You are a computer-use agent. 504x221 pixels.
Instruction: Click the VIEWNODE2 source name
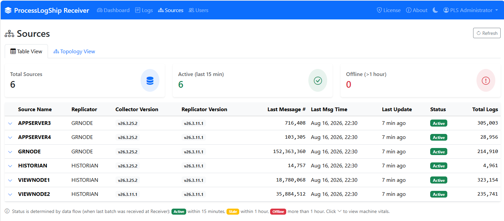[x=34, y=194]
